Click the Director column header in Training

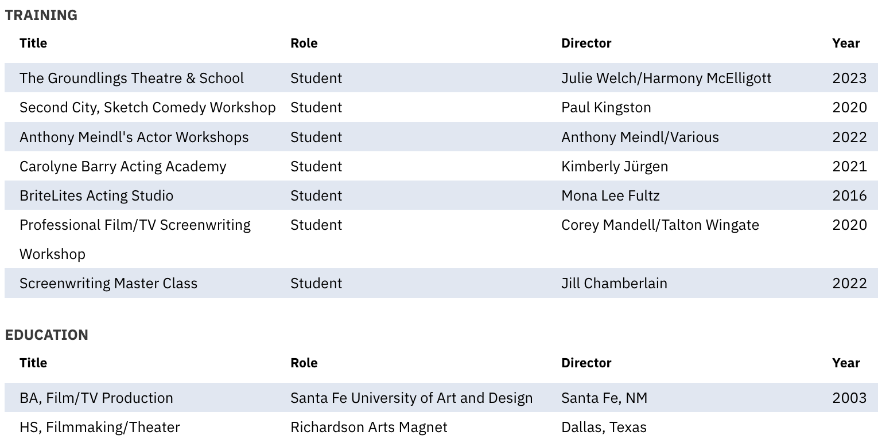coord(586,44)
